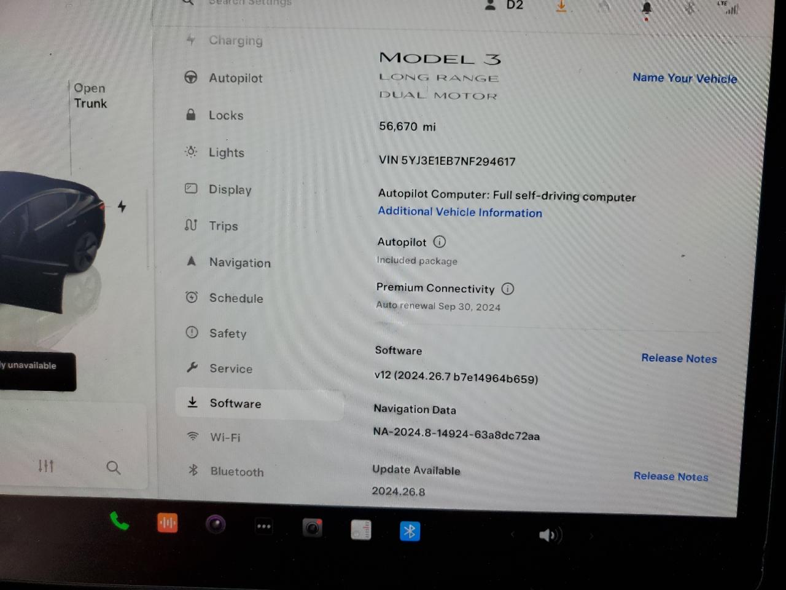Open Service settings
The height and width of the screenshot is (590, 786).
pyautogui.click(x=219, y=368)
